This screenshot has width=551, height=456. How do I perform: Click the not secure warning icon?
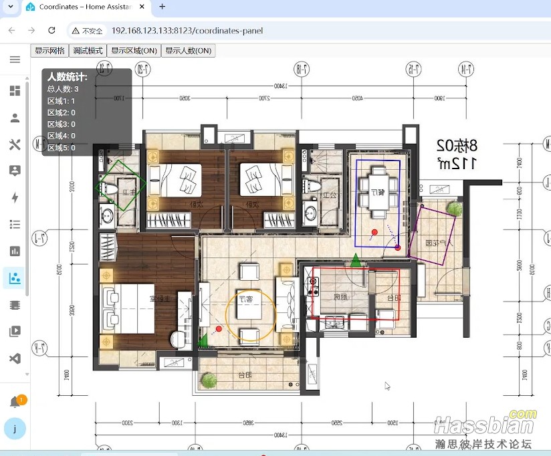click(75, 31)
